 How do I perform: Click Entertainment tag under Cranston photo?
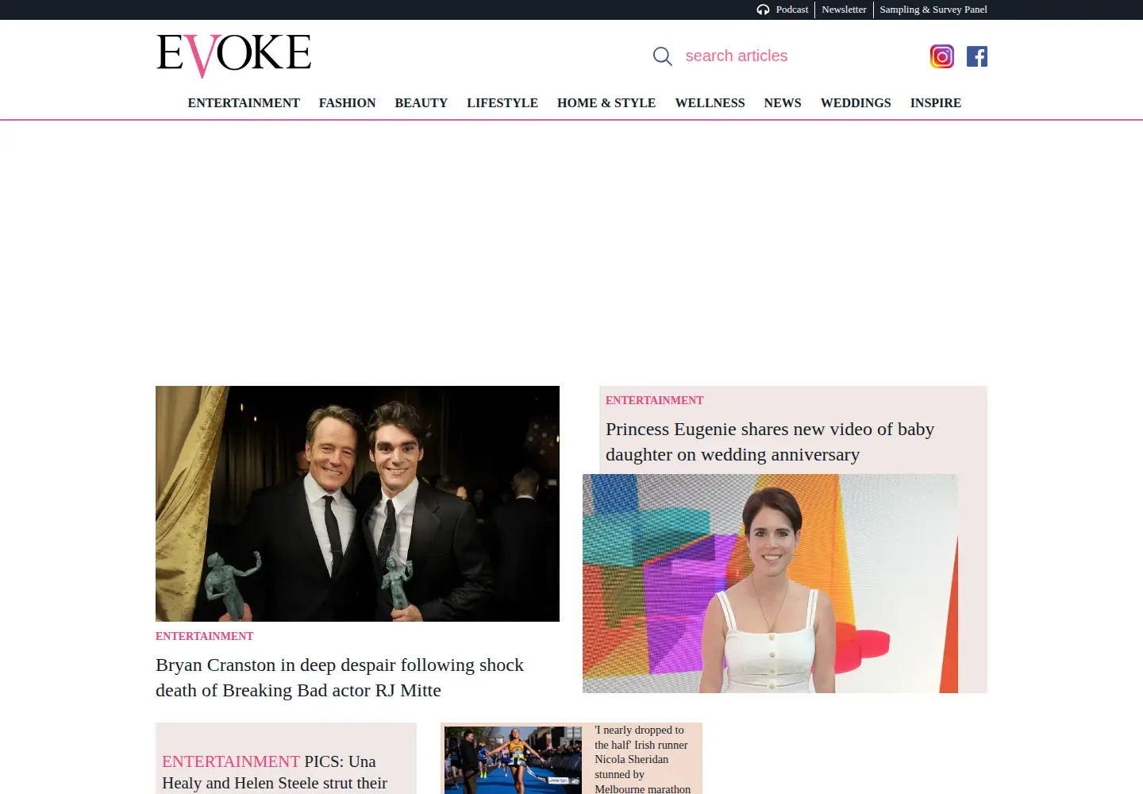point(205,636)
